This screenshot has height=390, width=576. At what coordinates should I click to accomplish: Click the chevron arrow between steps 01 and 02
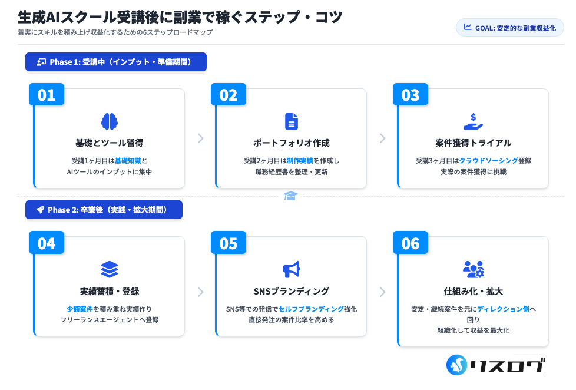(200, 138)
